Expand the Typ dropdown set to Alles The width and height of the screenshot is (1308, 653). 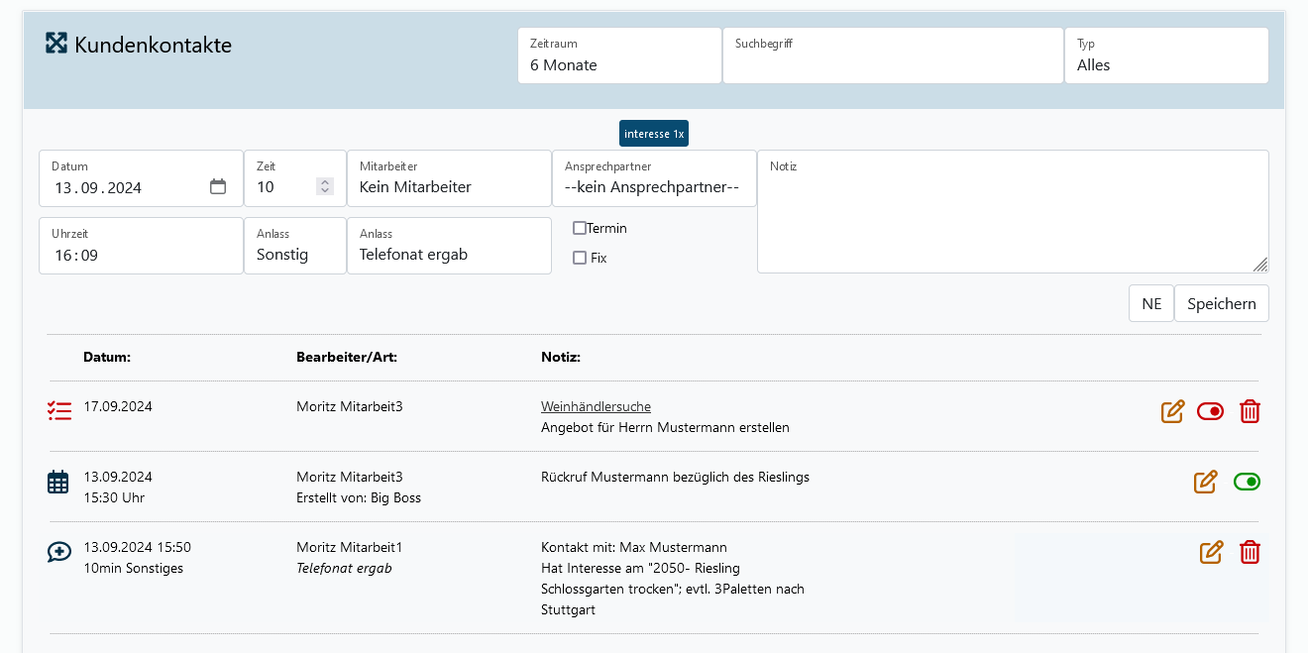click(1165, 56)
